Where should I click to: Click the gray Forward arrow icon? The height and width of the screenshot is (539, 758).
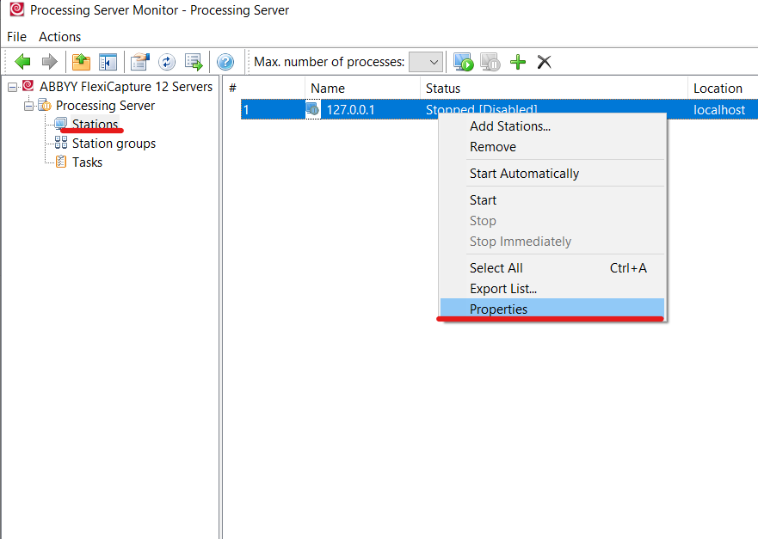(49, 62)
